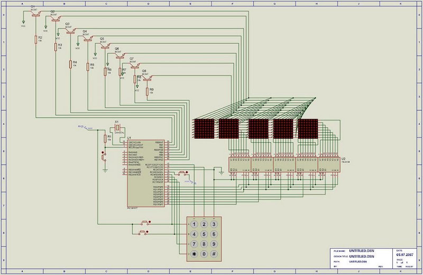Screen dimensions: 423x275
Task: Click the date text 05.07.2007
Action: tap(405, 254)
